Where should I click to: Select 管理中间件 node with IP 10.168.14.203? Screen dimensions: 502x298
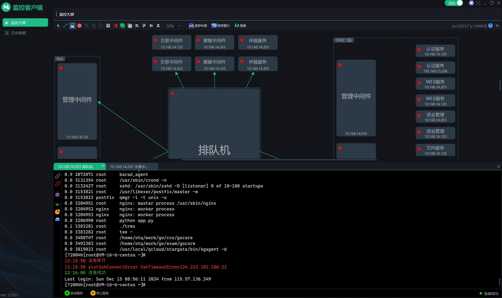tap(356, 98)
